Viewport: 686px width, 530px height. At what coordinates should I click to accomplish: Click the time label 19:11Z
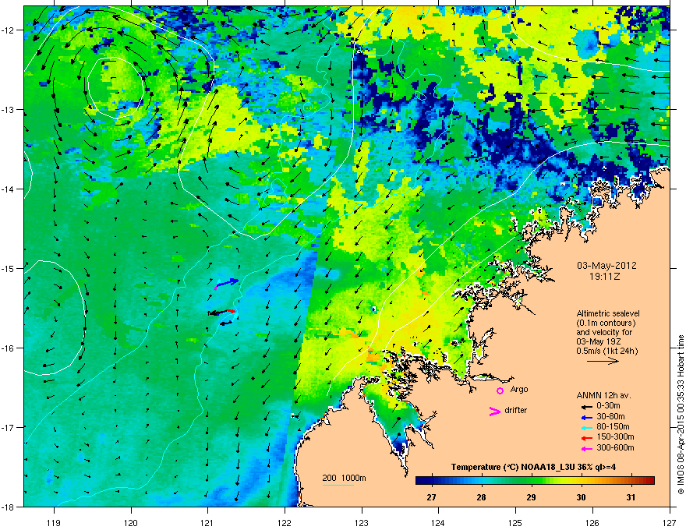[605, 277]
